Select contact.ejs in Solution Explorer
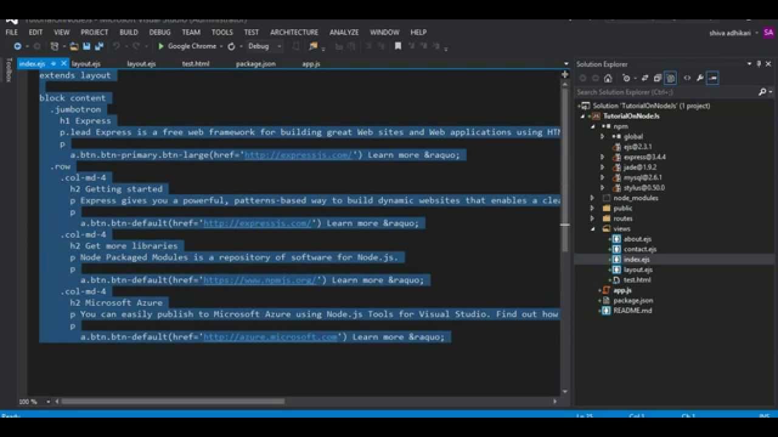778x437 pixels. [x=640, y=249]
